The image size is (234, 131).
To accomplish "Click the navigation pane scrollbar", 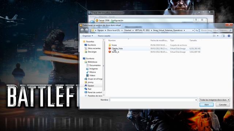I will (x=103, y=65).
